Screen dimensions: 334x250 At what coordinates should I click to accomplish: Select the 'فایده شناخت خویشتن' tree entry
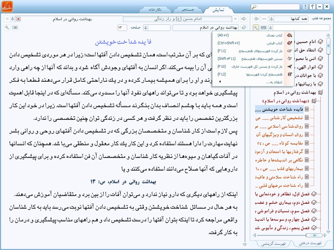[x=279, y=109]
